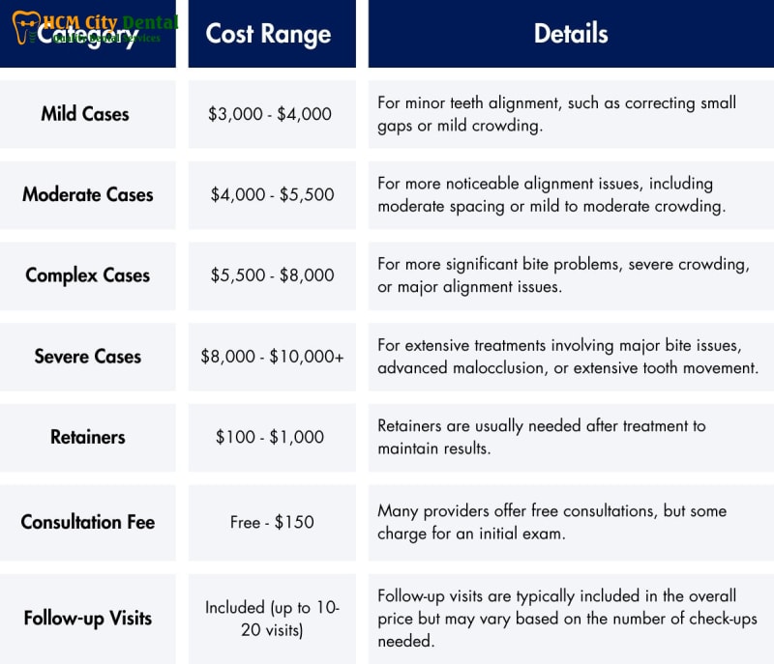Select the Category column header
The width and height of the screenshot is (774, 664).
pos(88,34)
